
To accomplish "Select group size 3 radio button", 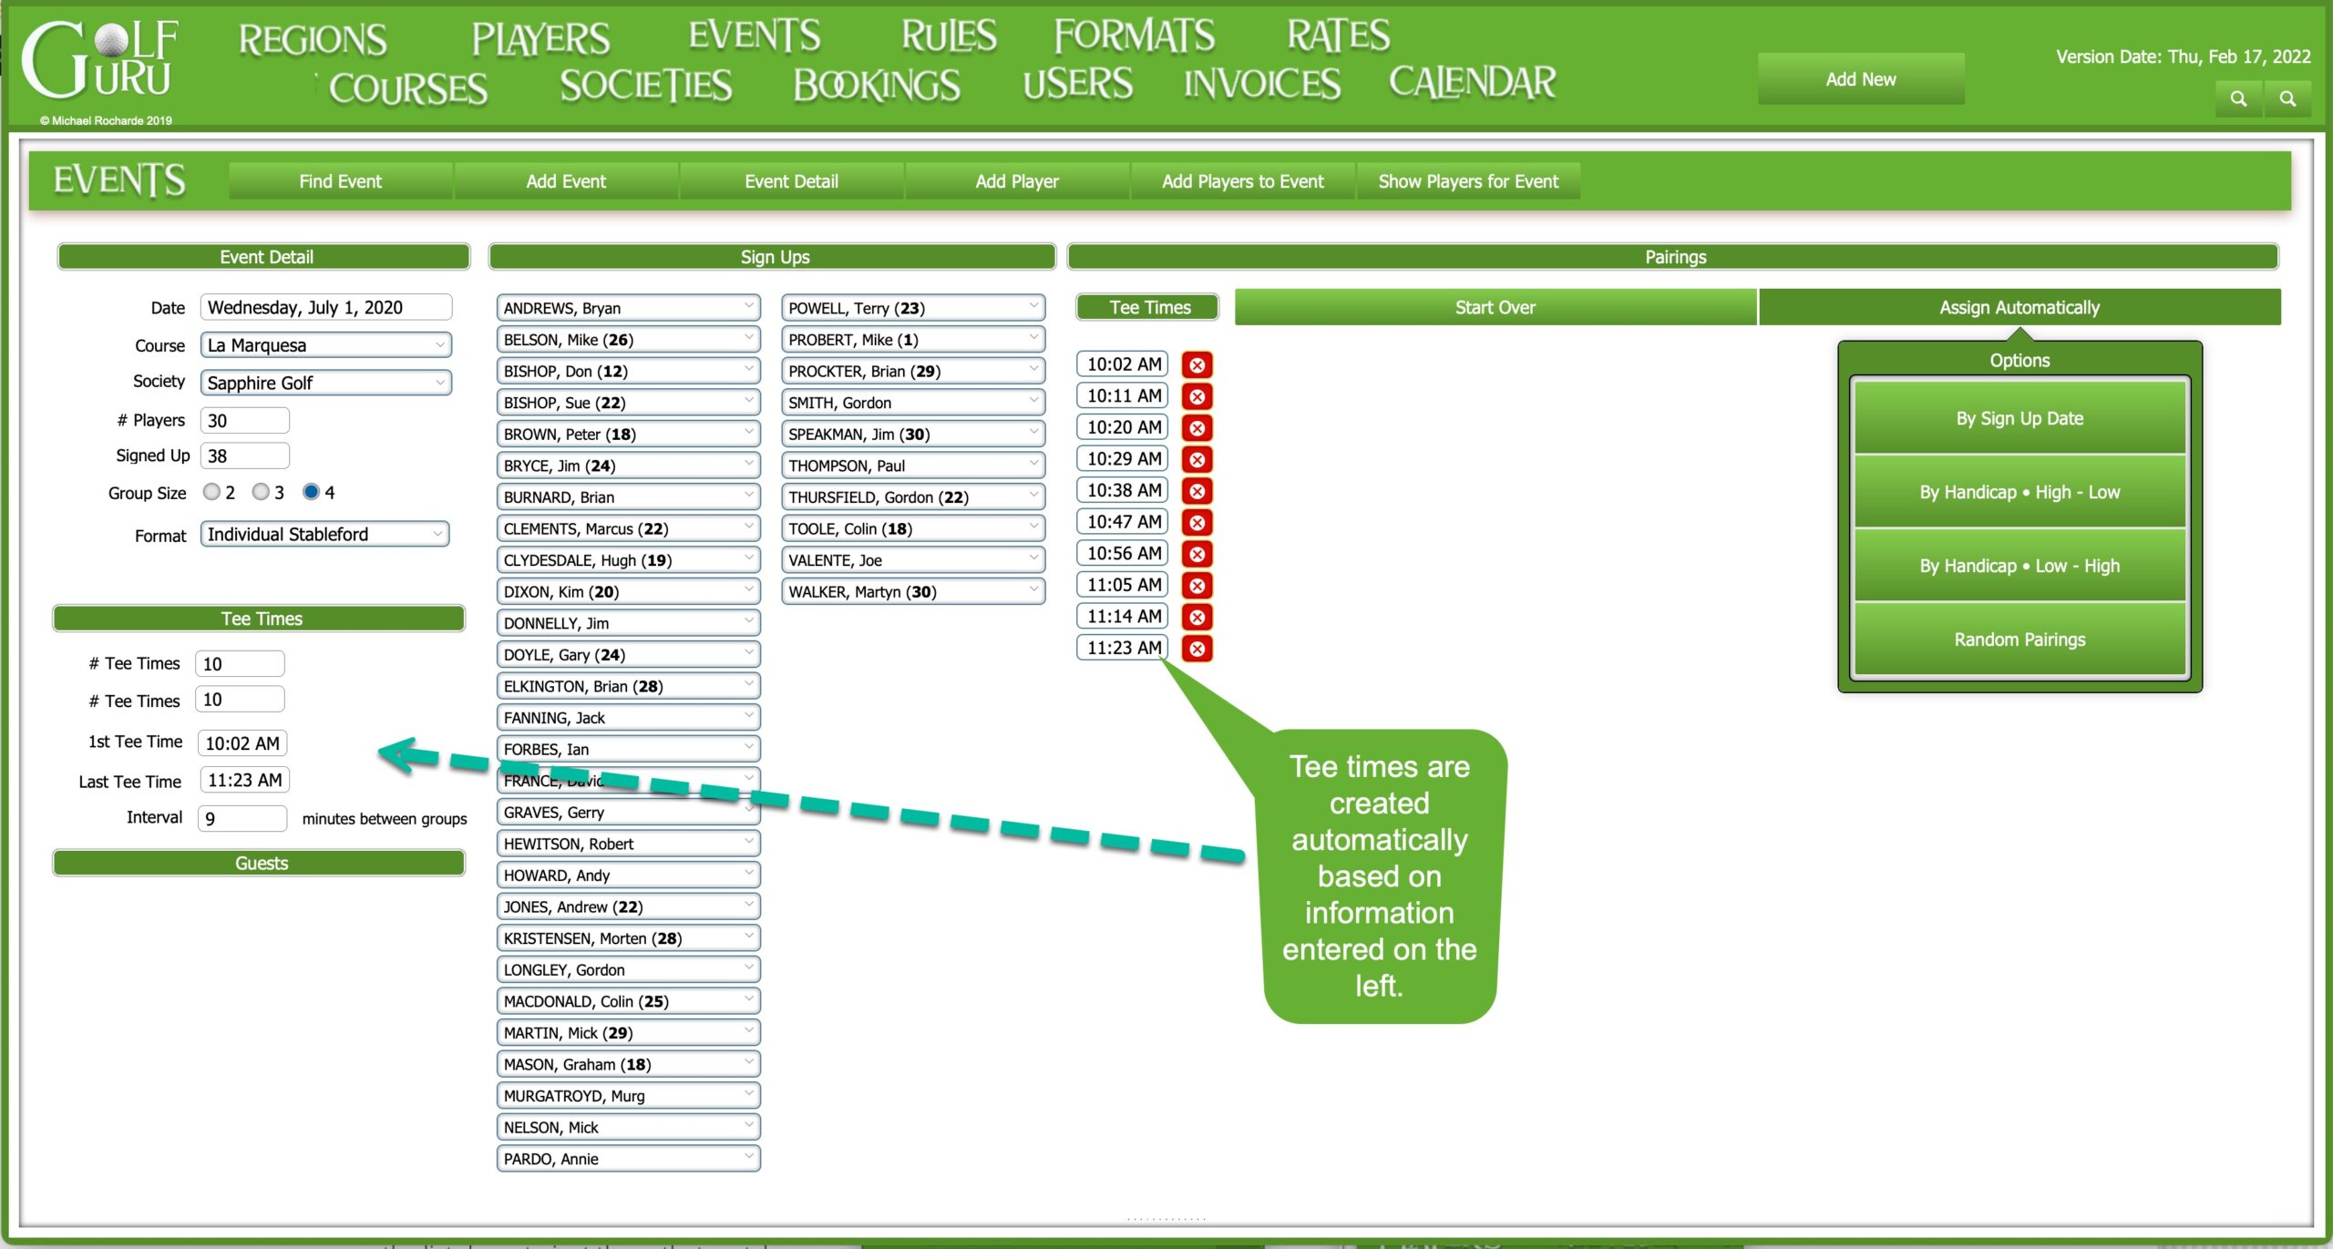I will [261, 492].
